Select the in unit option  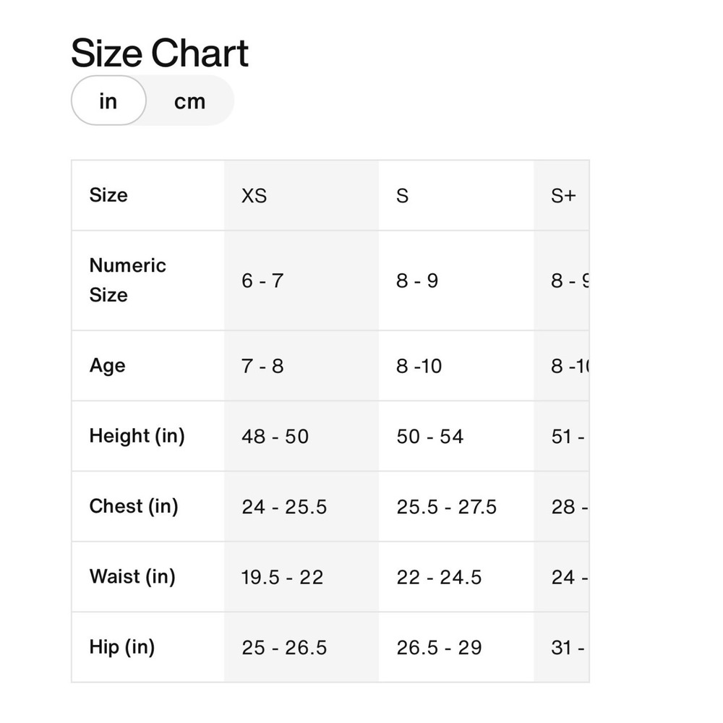108,100
